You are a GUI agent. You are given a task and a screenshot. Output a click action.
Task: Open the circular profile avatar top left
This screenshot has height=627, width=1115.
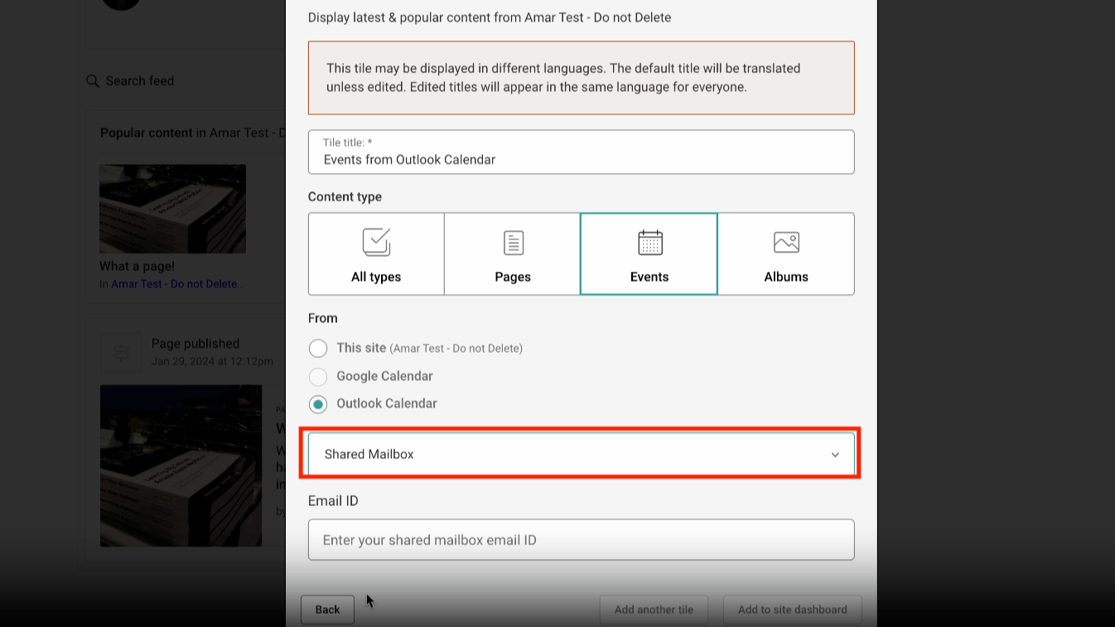(x=121, y=4)
